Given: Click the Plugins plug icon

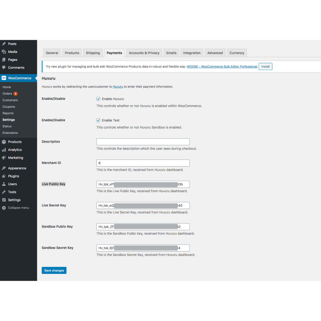Looking at the screenshot, I should click(4, 176).
